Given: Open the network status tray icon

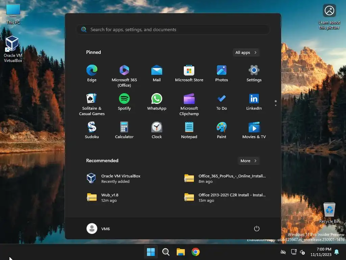Looking at the screenshot, I should click(294, 252).
